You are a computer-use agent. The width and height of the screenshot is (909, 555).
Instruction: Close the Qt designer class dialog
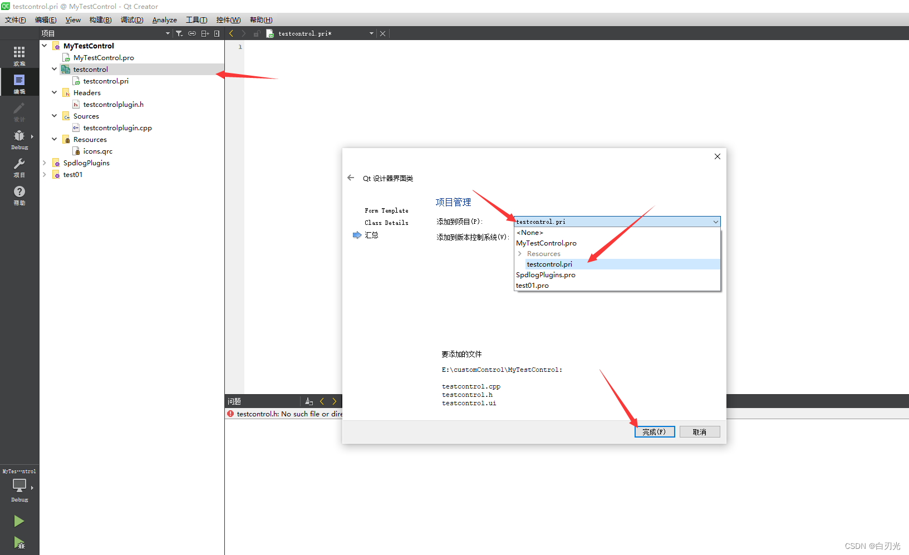[718, 156]
